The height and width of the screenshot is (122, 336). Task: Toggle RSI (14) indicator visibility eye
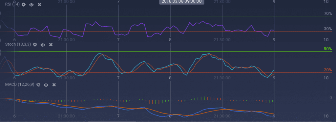pos(31,5)
